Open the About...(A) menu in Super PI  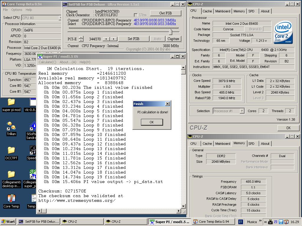point(68,62)
